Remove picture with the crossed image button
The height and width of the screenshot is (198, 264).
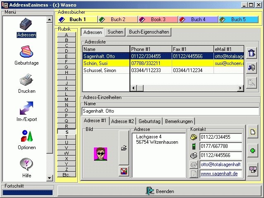tap(124, 171)
